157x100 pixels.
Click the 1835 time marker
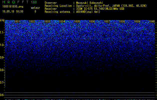tap(77, 21)
